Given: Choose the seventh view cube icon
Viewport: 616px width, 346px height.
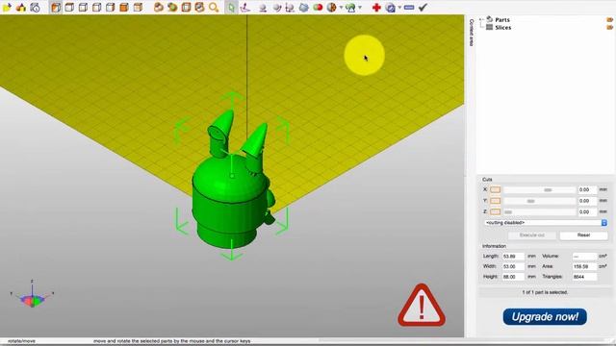Looking at the screenshot, I should coord(138,7).
